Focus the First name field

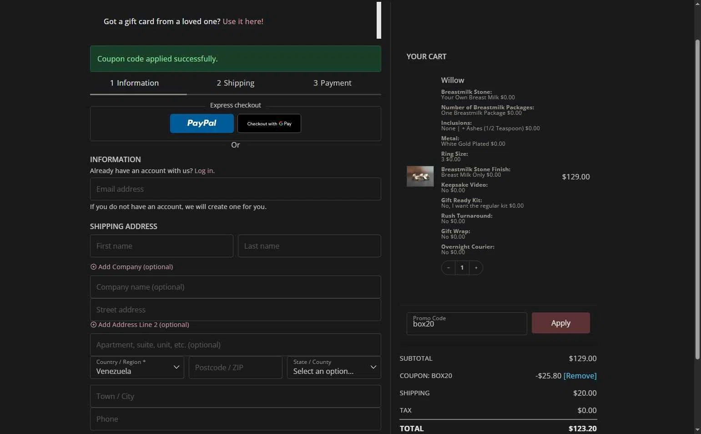[x=161, y=246]
